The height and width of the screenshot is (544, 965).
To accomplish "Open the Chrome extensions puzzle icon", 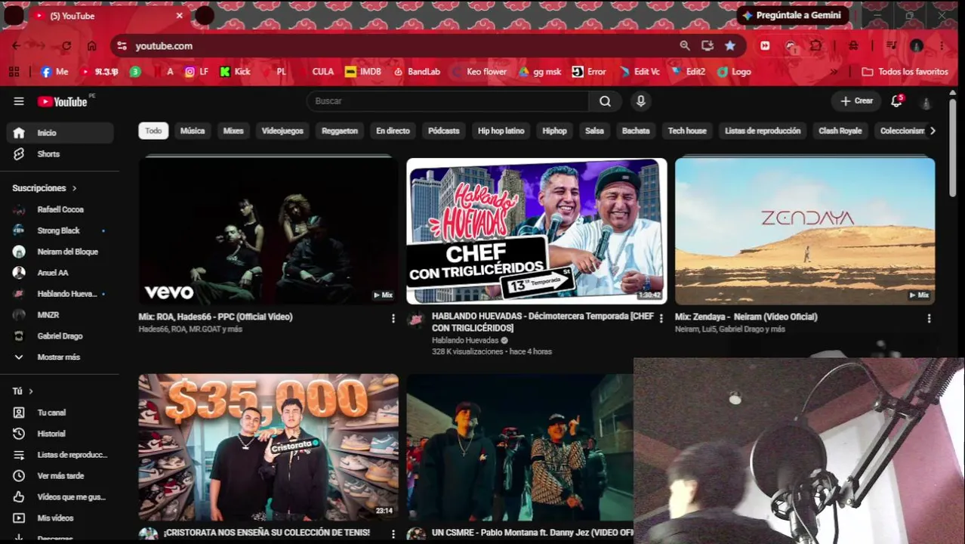I will pos(815,46).
